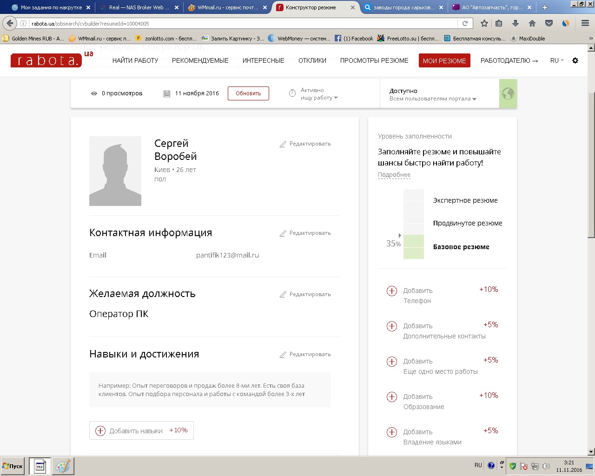Open the Всем пользователям портала dropdown
595x476 pixels.
pyautogui.click(x=433, y=99)
